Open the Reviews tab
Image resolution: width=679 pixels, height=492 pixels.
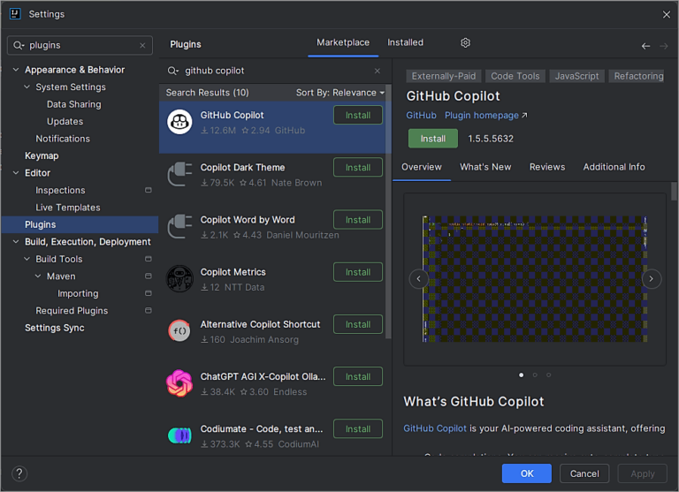[547, 167]
